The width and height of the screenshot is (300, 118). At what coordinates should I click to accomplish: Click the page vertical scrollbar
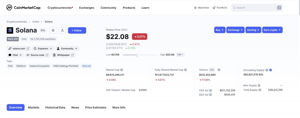299,8
